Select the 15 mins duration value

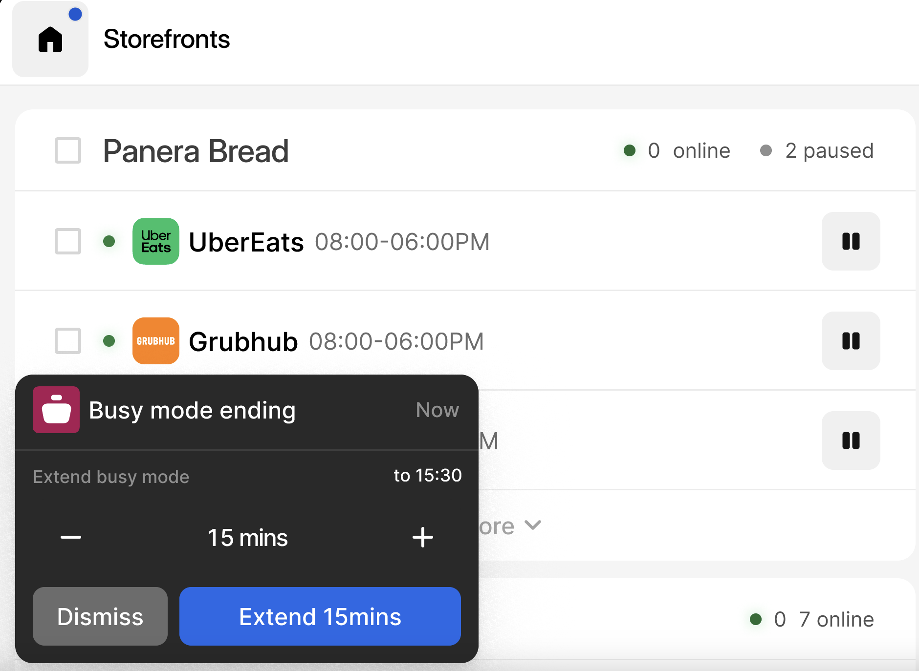coord(248,538)
